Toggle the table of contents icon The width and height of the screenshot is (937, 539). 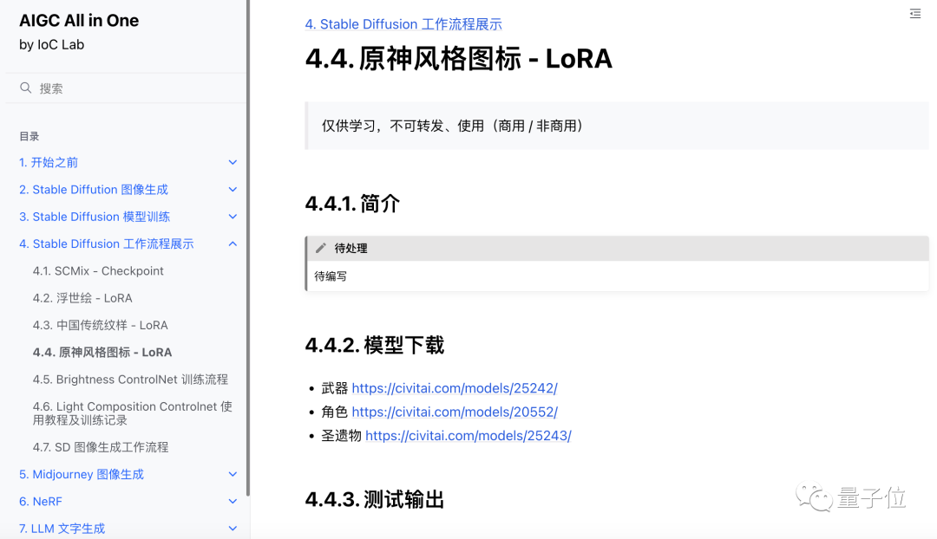coord(915,14)
